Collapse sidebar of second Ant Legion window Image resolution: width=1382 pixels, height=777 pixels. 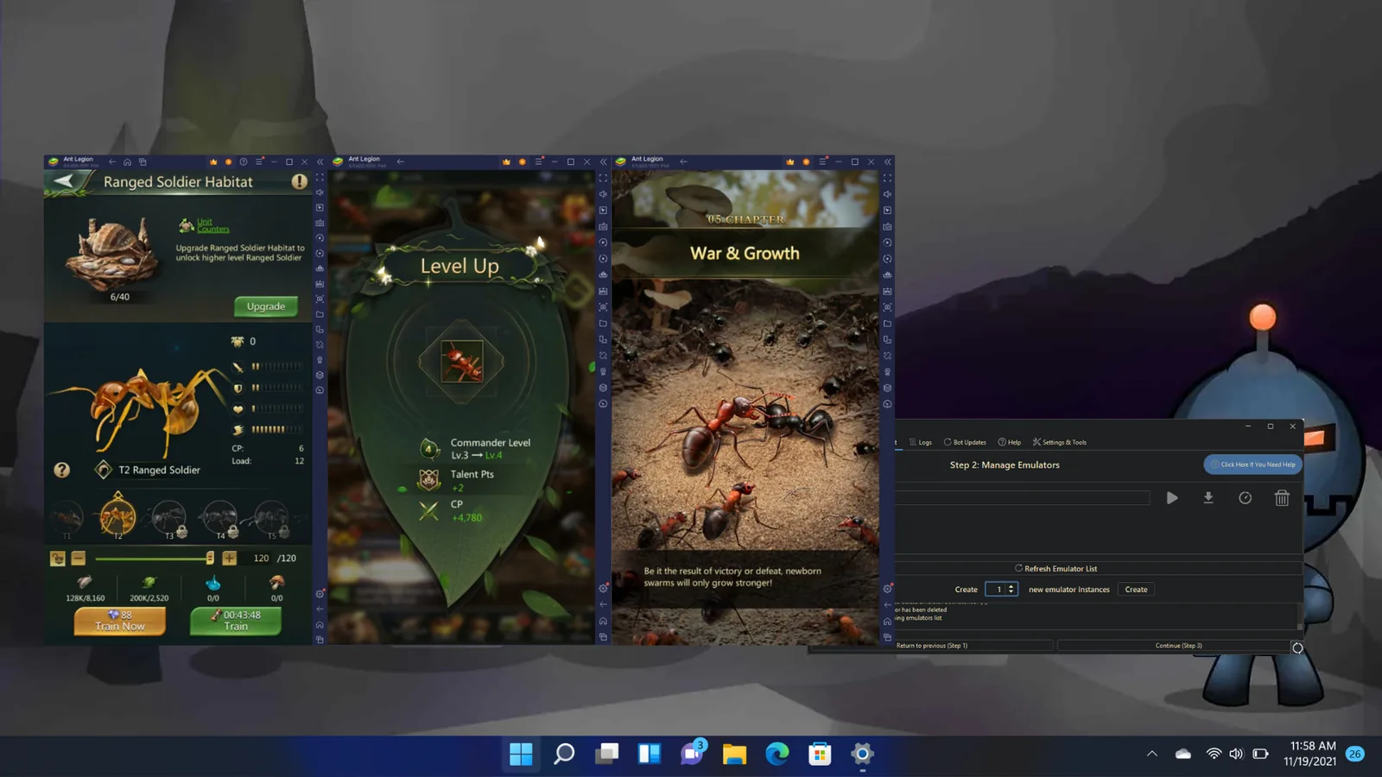(x=603, y=162)
